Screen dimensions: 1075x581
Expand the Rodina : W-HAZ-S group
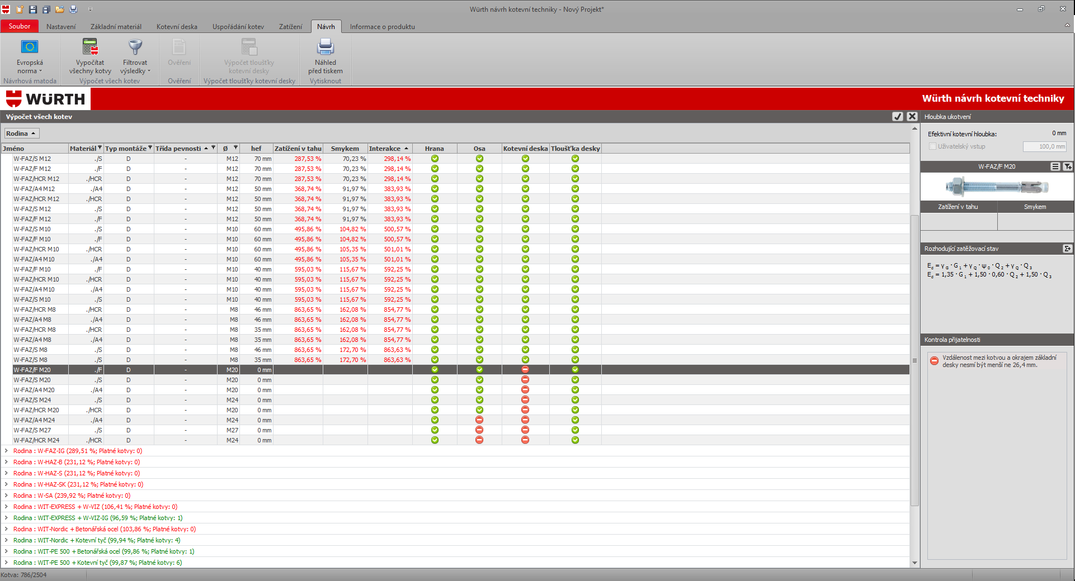(6, 473)
